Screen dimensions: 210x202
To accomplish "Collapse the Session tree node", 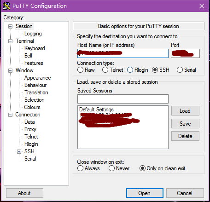I will click(x=10, y=26).
